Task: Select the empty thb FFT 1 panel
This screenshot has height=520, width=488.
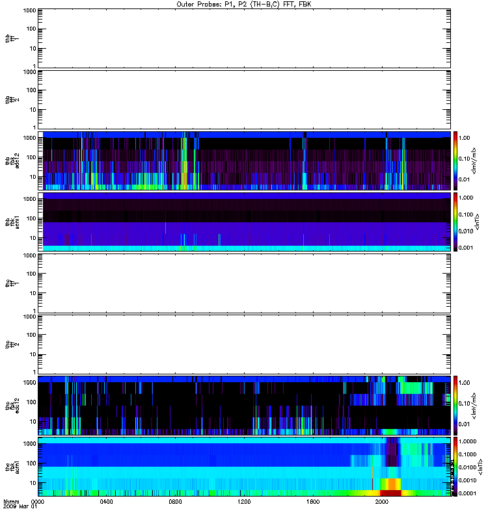Action: pos(245,38)
